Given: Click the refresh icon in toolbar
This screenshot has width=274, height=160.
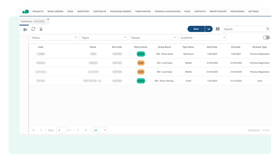Looking at the screenshot, I should (x=33, y=29).
